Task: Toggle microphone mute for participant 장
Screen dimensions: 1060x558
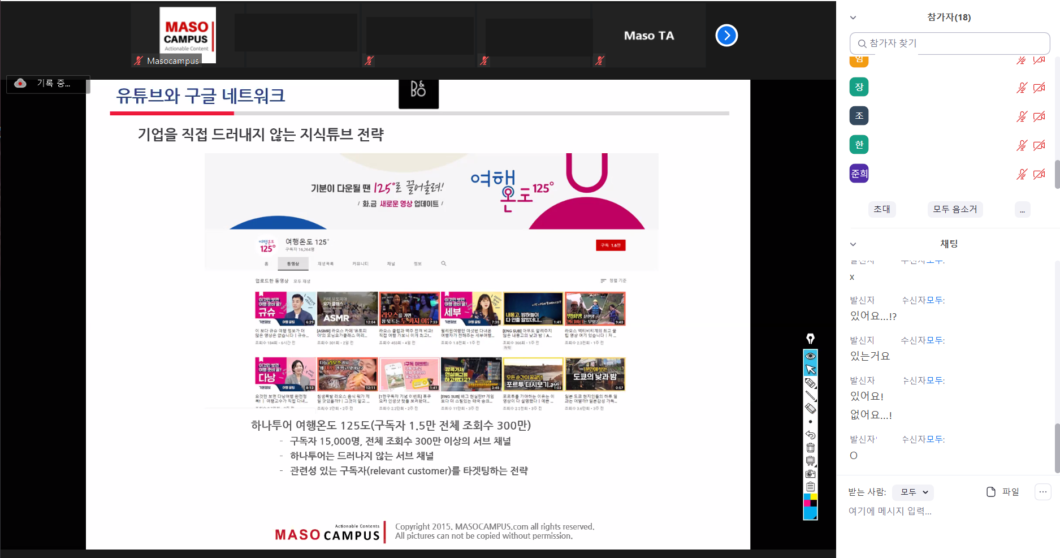Action: tap(1021, 88)
